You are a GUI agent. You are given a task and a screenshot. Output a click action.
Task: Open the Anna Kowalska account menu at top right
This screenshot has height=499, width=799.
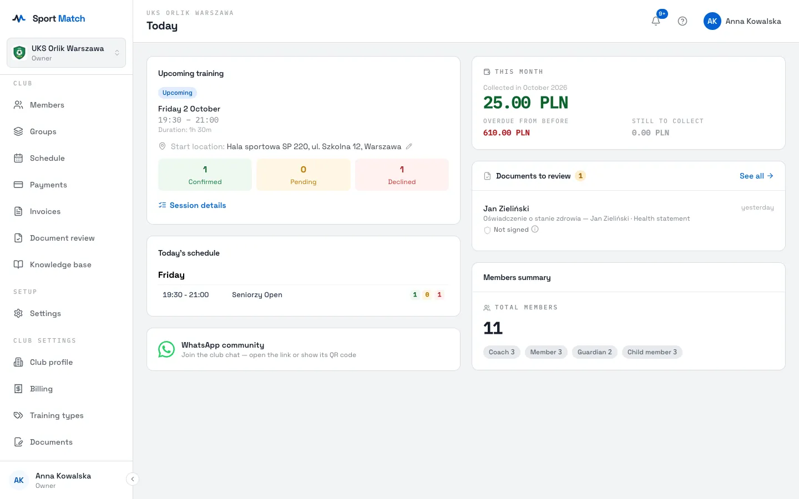pos(742,21)
